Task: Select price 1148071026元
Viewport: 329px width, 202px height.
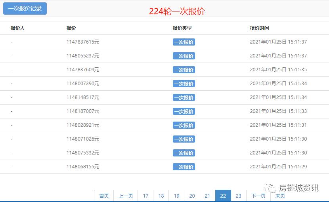Action: (x=83, y=139)
